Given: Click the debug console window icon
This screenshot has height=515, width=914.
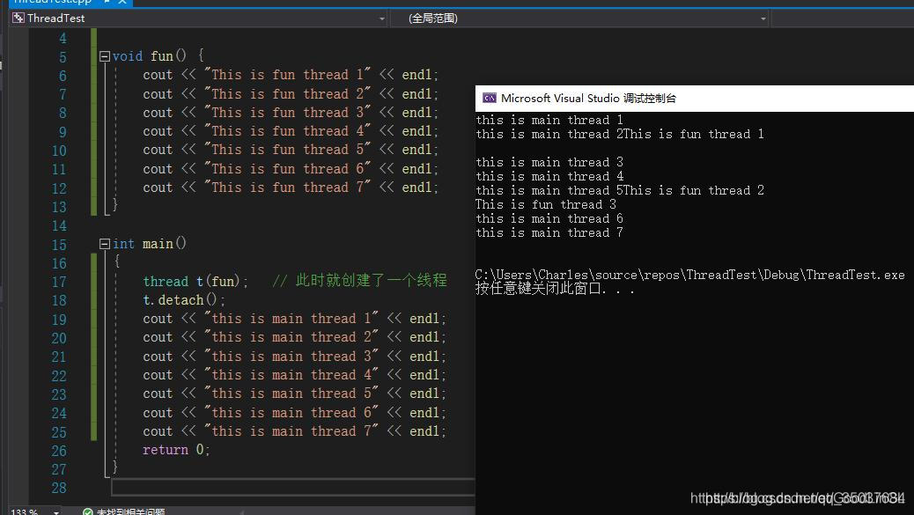Looking at the screenshot, I should coord(489,98).
